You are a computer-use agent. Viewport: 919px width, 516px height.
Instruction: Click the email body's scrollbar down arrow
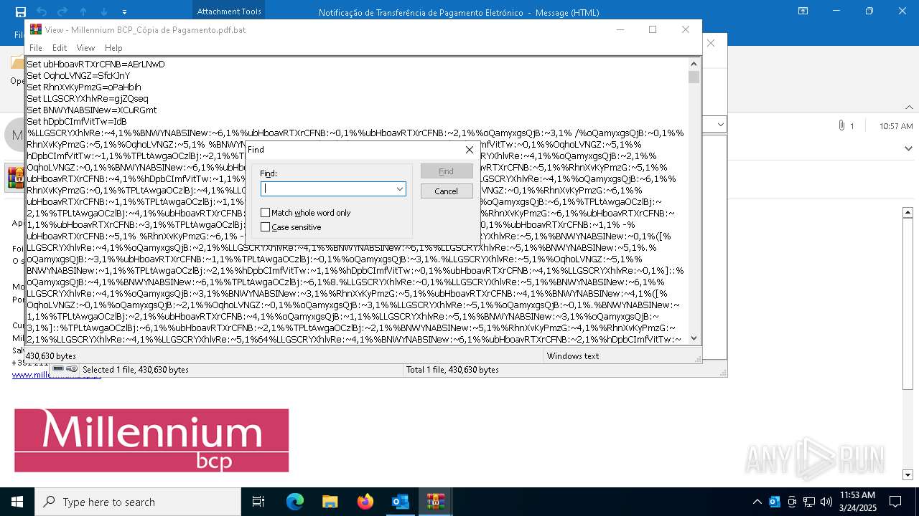click(908, 475)
